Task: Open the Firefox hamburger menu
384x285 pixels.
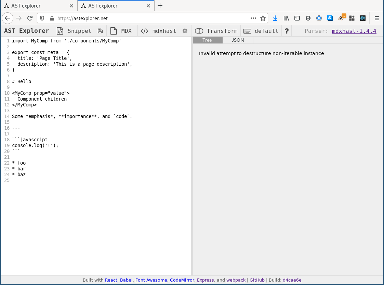Action: tap(377, 18)
